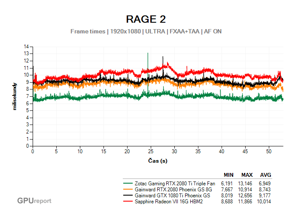
Task: Click the MAX value 11,866
Action: tap(245, 202)
